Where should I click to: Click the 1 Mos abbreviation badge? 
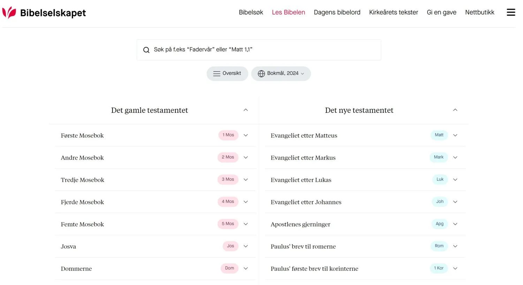tap(228, 135)
